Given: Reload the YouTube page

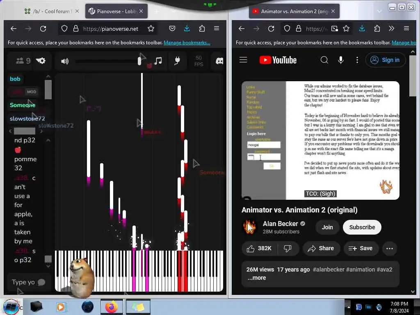Looking at the screenshot, I should [x=271, y=28].
